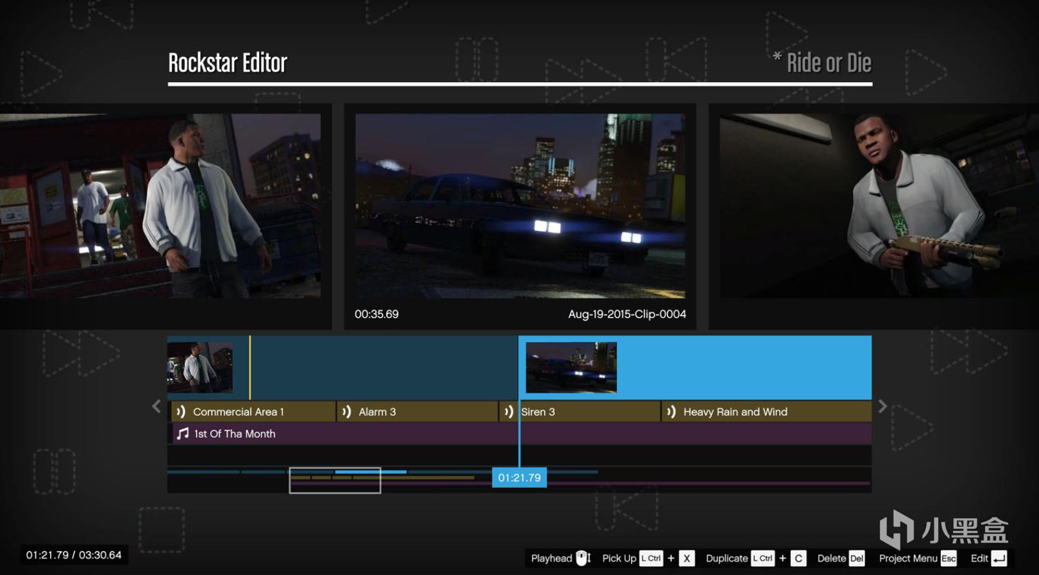
Task: Click the Duplicate hint label
Action: pos(726,558)
